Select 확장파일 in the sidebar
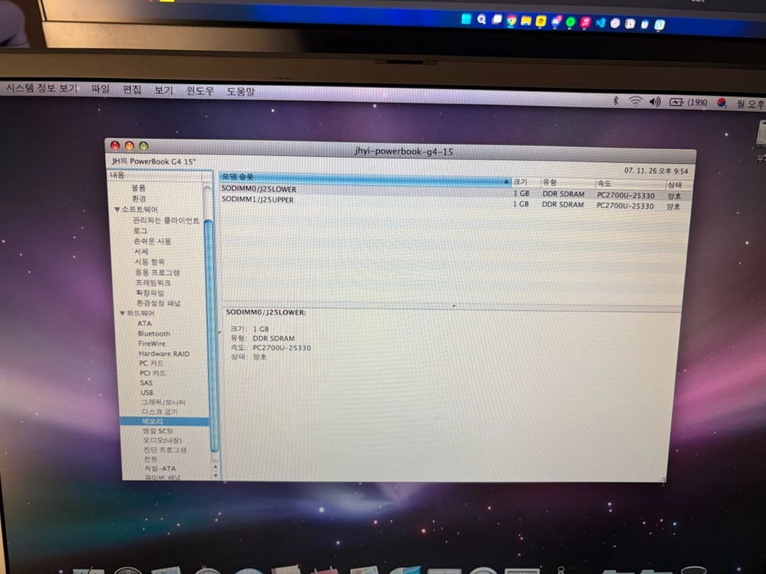The image size is (766, 574). 150,293
